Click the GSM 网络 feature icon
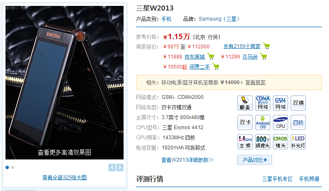329x191 pixels. coord(280,103)
